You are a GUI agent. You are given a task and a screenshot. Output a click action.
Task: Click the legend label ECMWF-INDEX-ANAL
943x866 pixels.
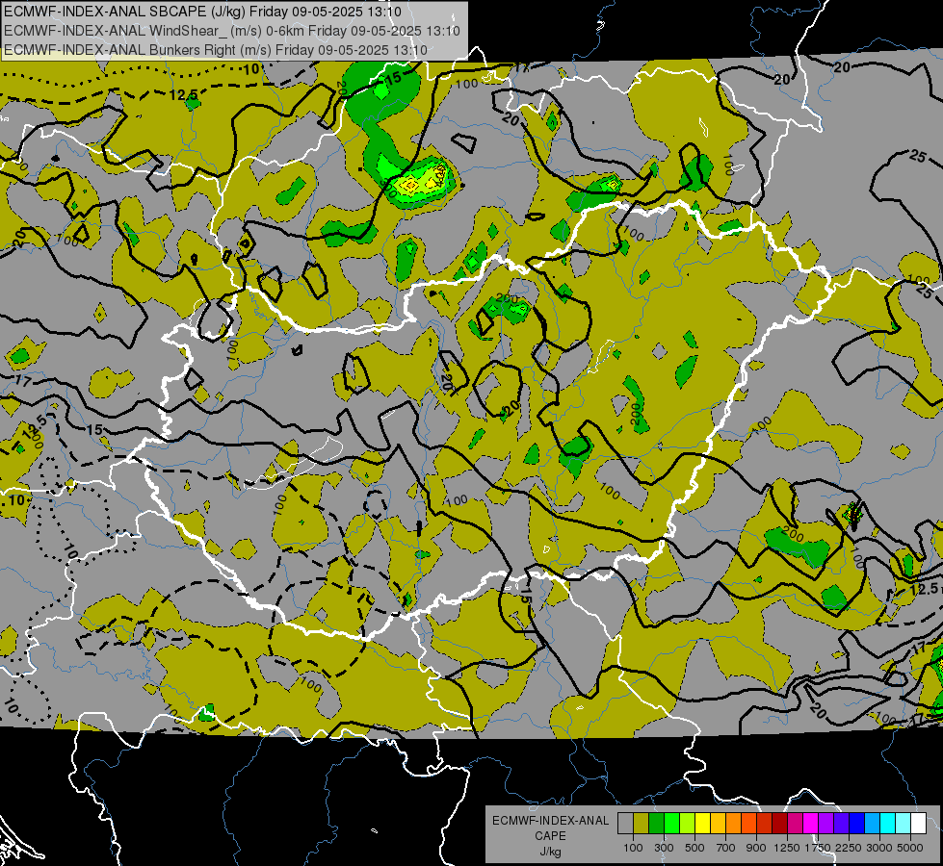point(550,821)
